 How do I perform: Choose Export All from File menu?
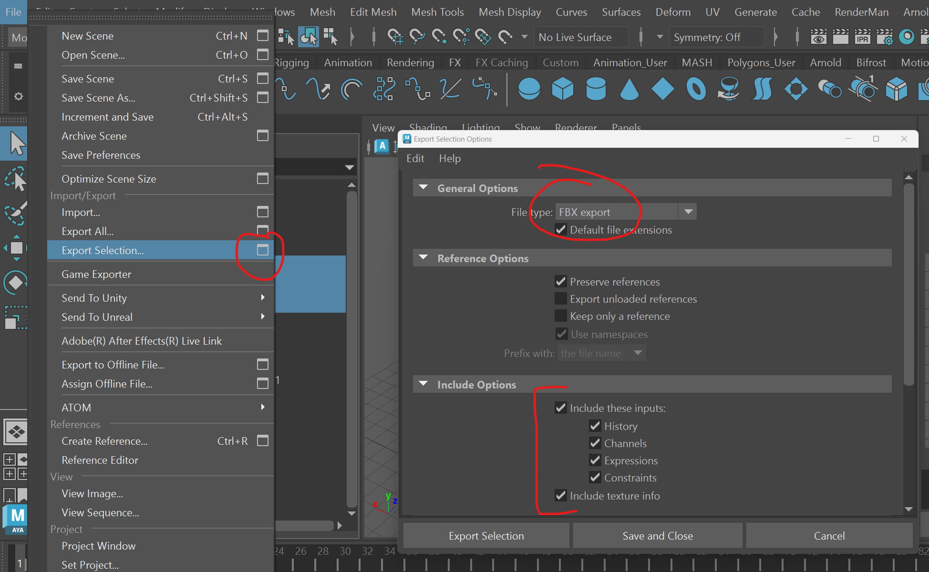87,231
